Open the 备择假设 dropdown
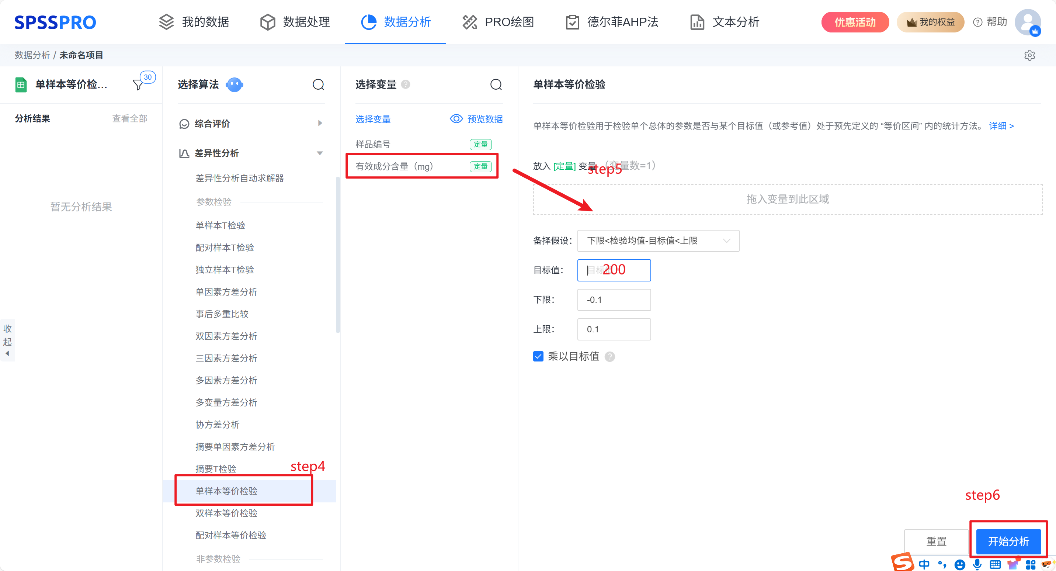This screenshot has width=1056, height=571. click(x=657, y=241)
